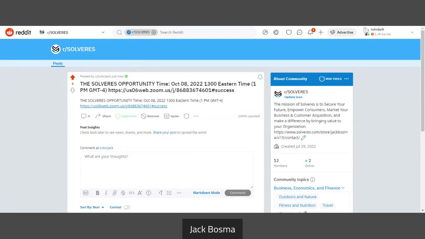Open the r/SOLVERES community dropdown in header
The height and width of the screenshot is (239, 425).
[72, 32]
